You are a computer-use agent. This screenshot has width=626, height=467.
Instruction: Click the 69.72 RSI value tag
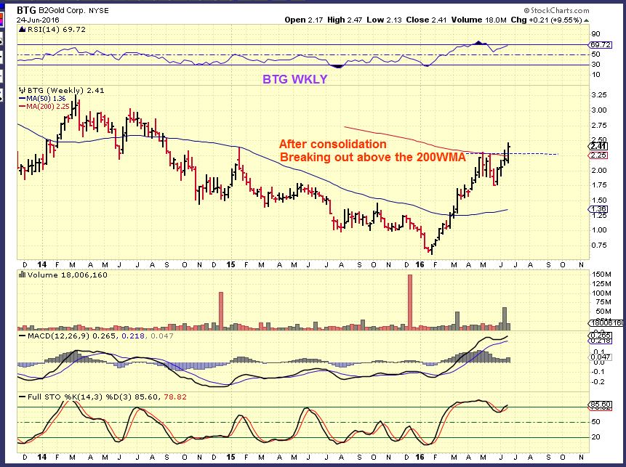click(600, 45)
